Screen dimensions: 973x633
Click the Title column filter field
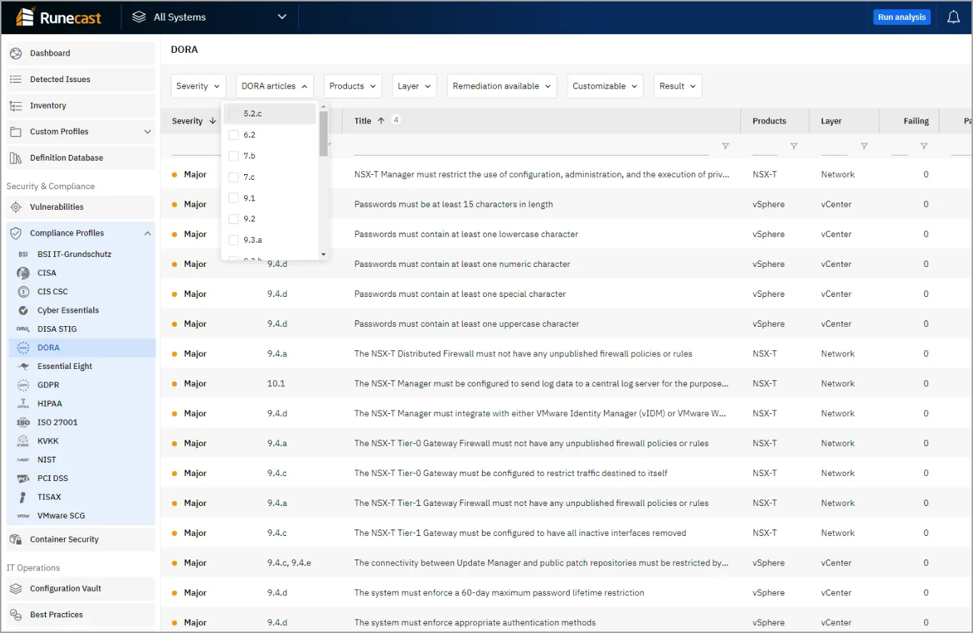click(531, 147)
